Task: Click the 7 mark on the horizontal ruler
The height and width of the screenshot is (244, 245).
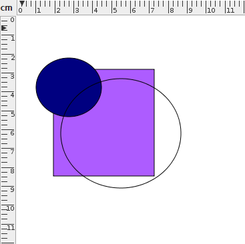Action: 152,11
